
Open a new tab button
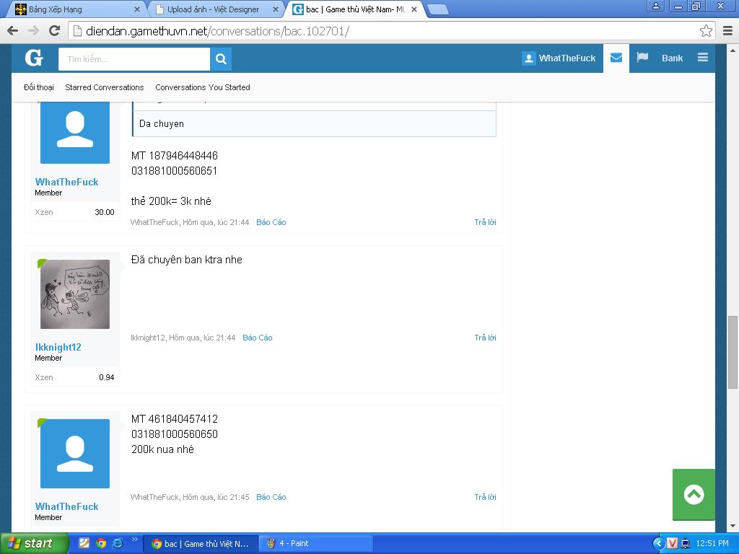pyautogui.click(x=438, y=9)
